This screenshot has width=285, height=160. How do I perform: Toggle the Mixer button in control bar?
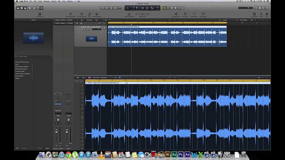[38, 8]
